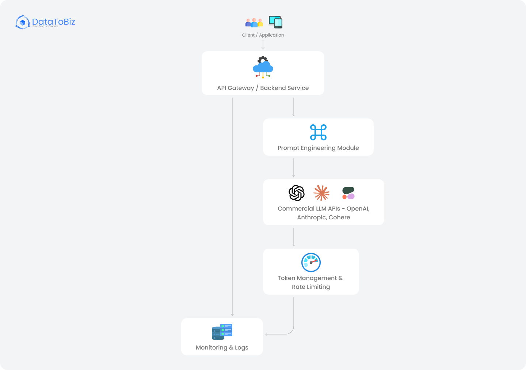Select the Anthropic starburst icon
The height and width of the screenshot is (370, 526).
click(x=321, y=193)
